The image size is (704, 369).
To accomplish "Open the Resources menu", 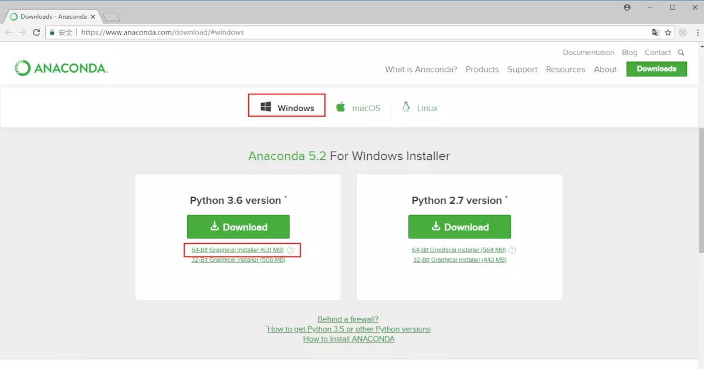I will point(566,69).
